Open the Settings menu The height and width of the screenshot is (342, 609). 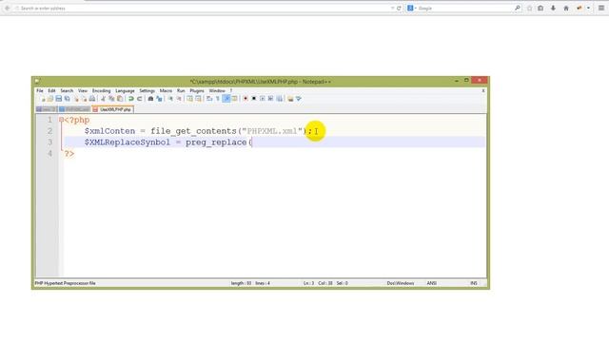(x=147, y=91)
